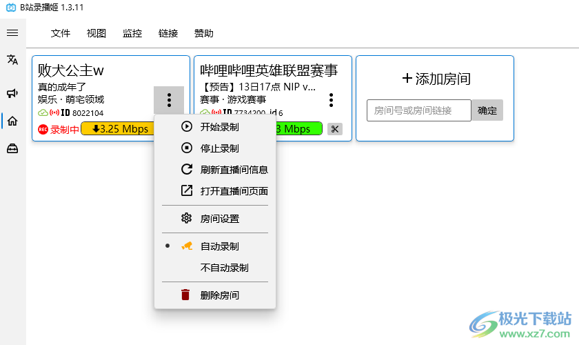Click the gear icon for 房间设置

click(x=187, y=218)
